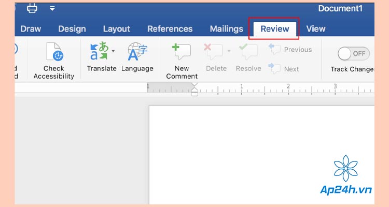Switch to the View tab

click(315, 29)
